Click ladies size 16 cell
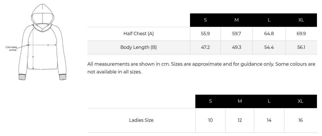This screenshot has width=322, height=136. (x=300, y=120)
